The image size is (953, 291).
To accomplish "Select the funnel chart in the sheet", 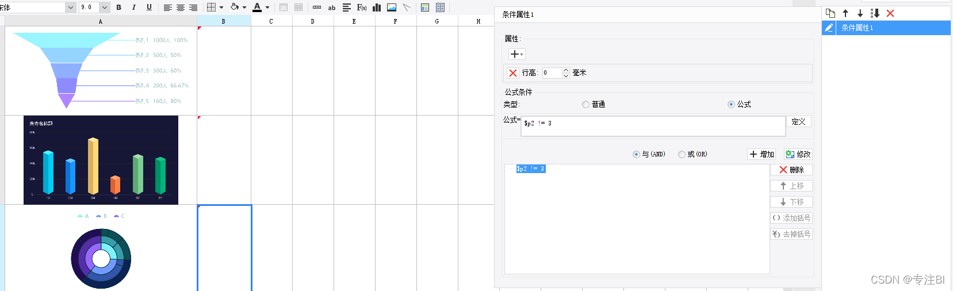I will coord(101,70).
